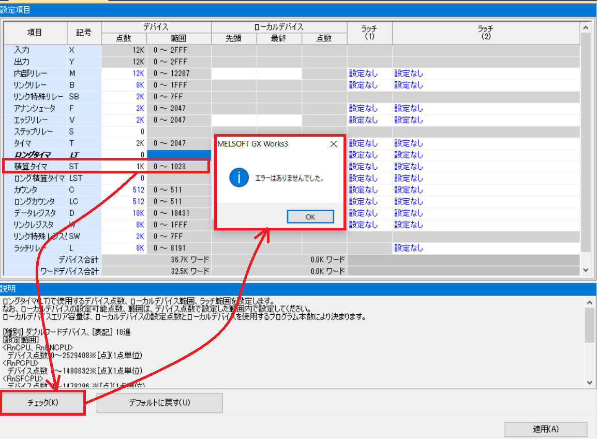Open ラッチ(2) 設定なし for ラッチリレー L
The image size is (598, 439).
point(409,247)
